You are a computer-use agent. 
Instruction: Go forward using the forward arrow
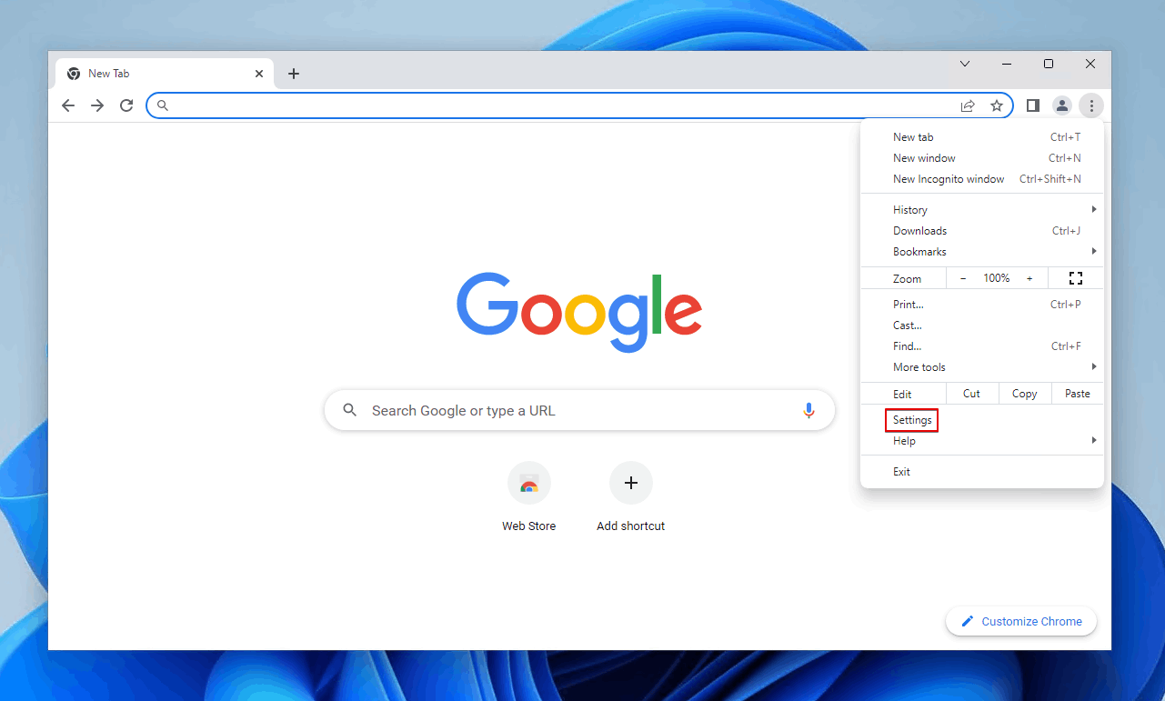[x=97, y=105]
